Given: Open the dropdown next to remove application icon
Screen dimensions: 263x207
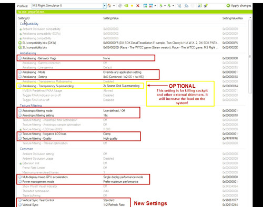Looking at the screenshot, I should click(x=155, y=6).
